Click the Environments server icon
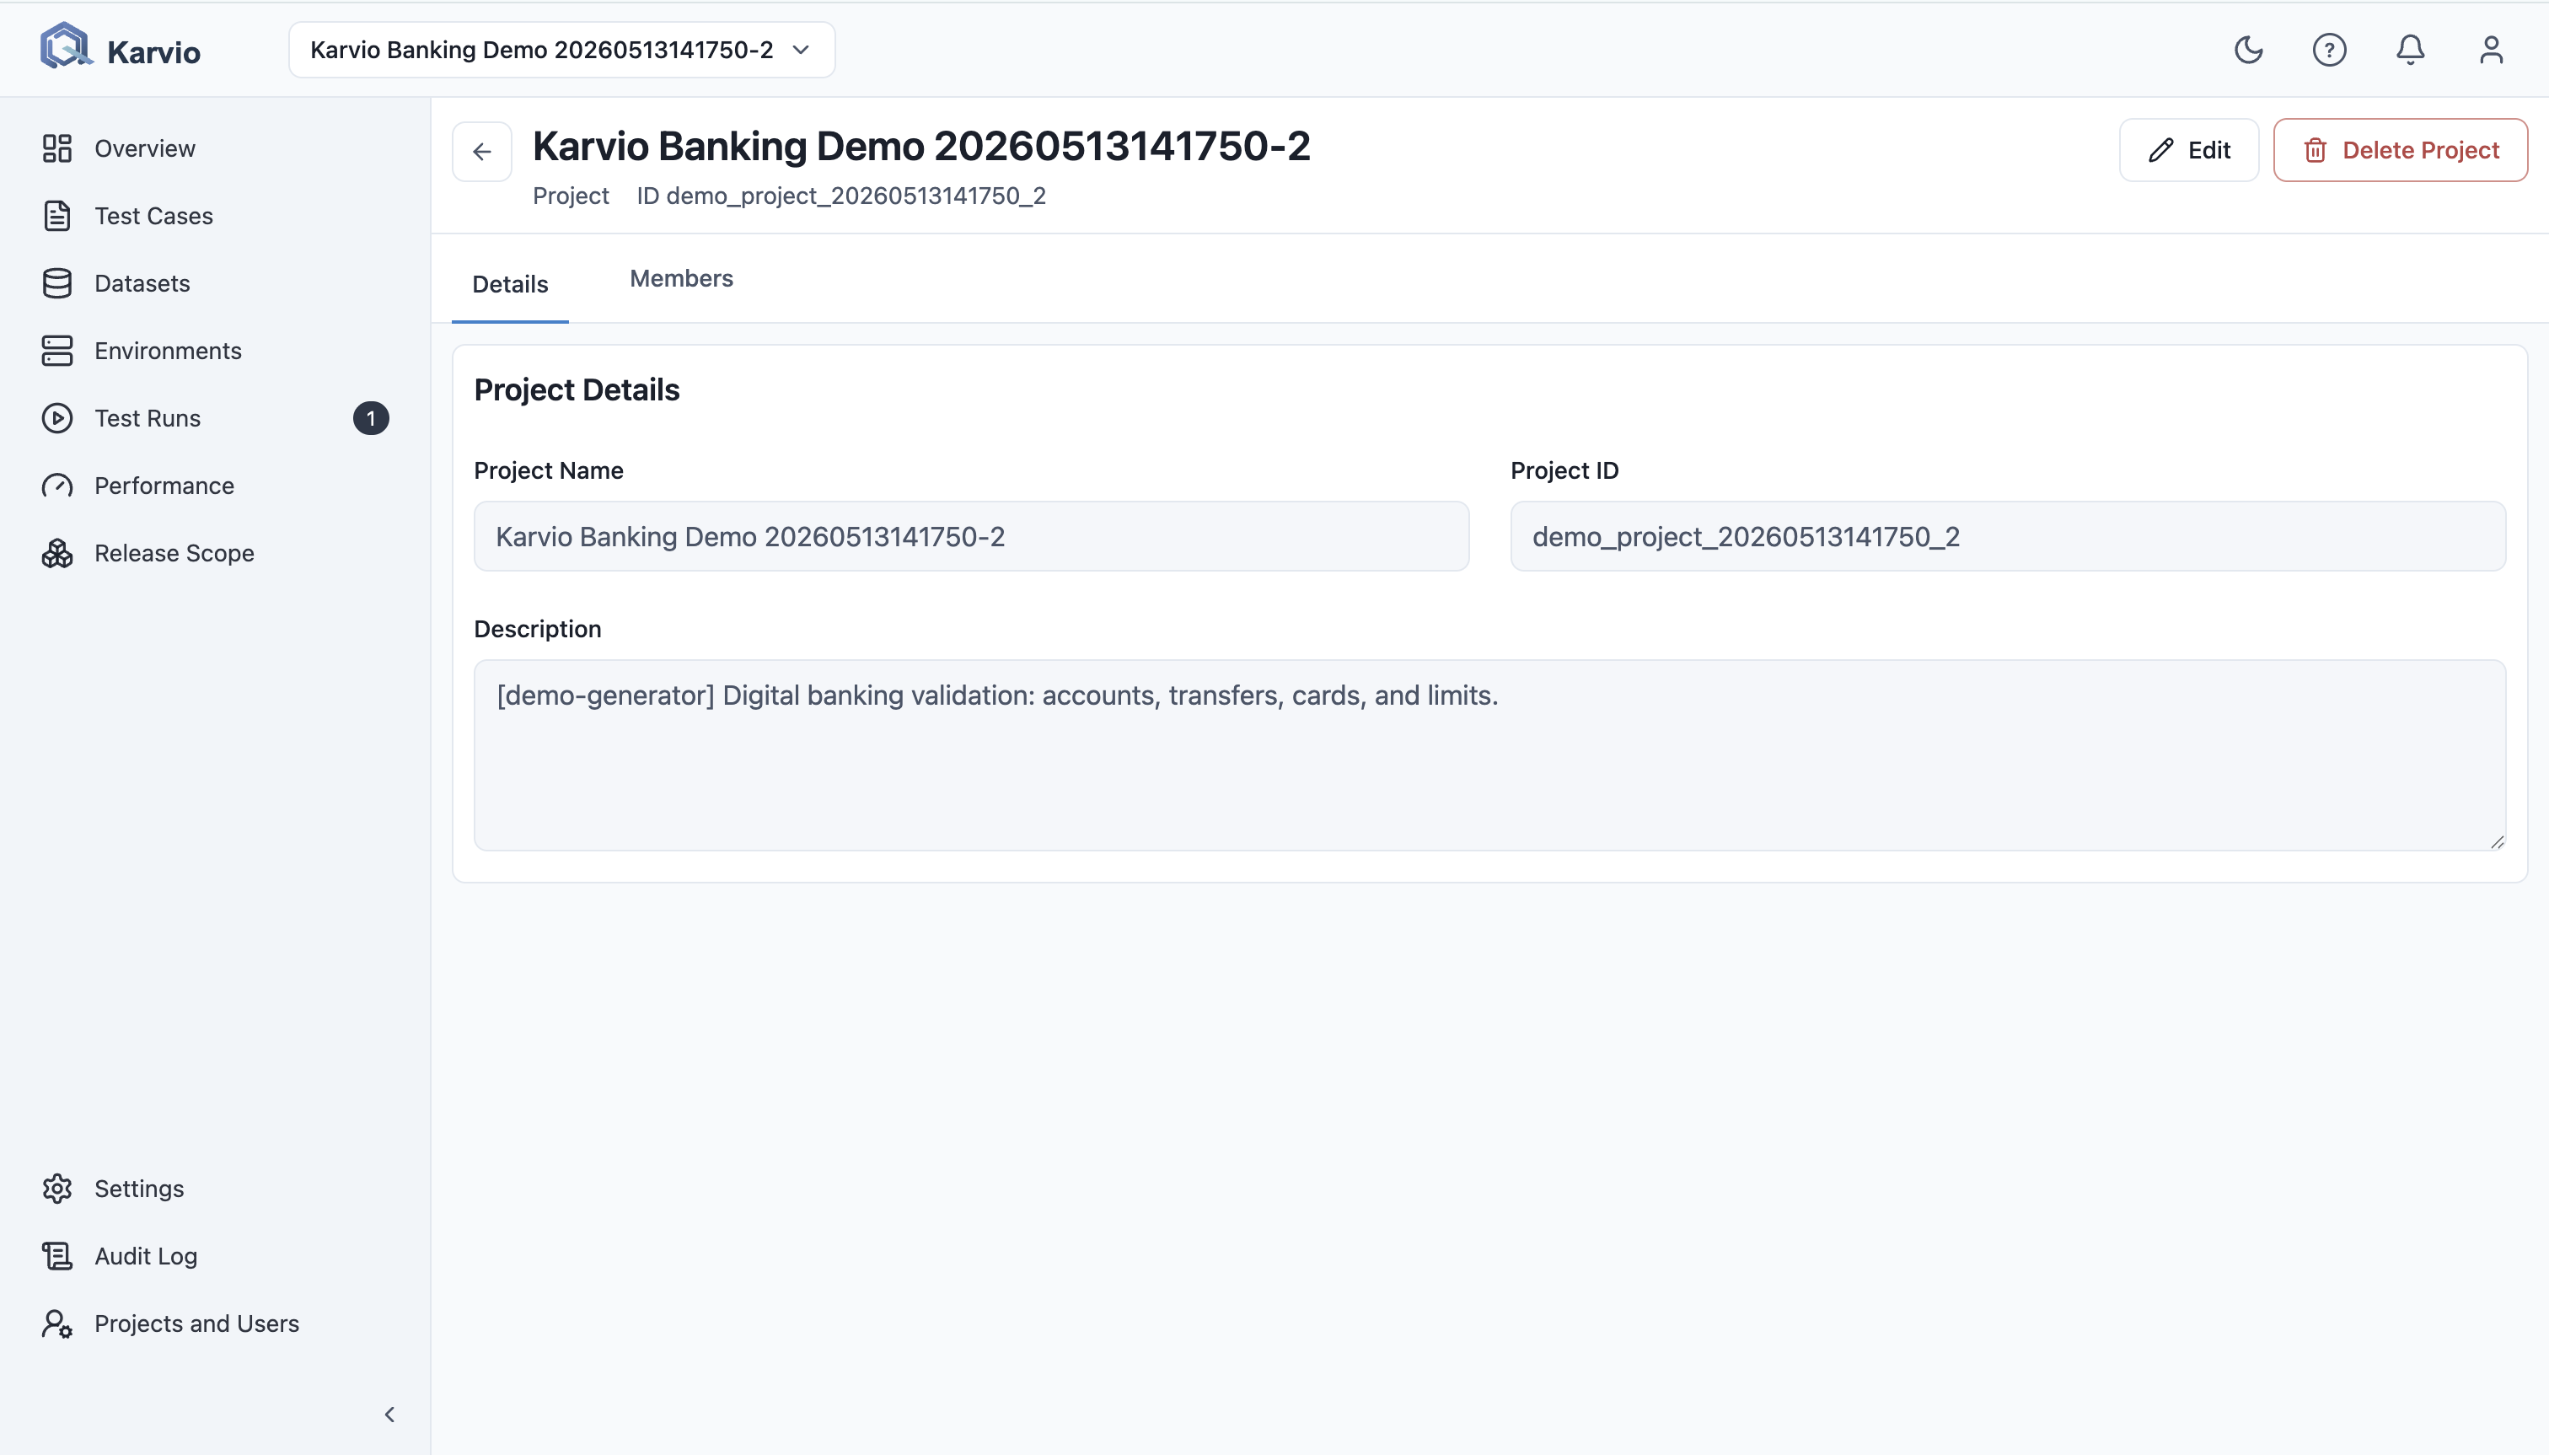Image resolution: width=2549 pixels, height=1455 pixels. pyautogui.click(x=57, y=351)
